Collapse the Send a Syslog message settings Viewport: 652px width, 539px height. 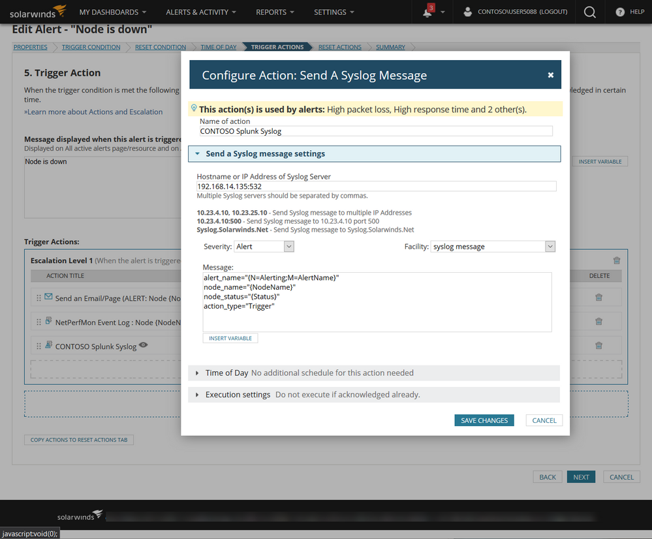pyautogui.click(x=197, y=154)
